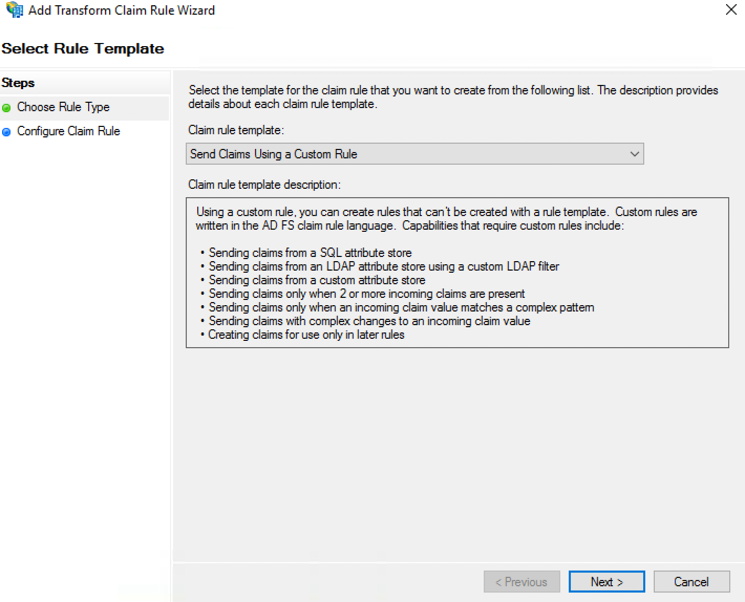Click the instruction text above the template dropdown
The image size is (745, 602).
point(453,97)
